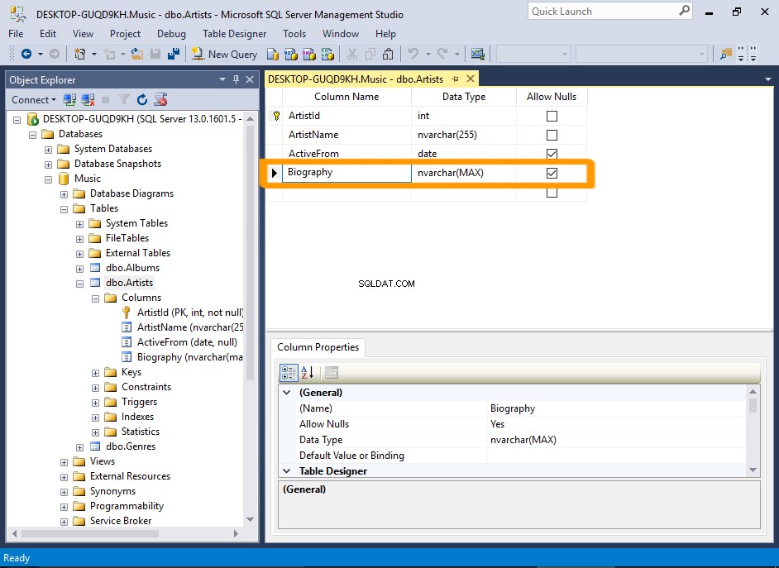Click the Disconnect server icon
779x568 pixels.
pos(88,100)
